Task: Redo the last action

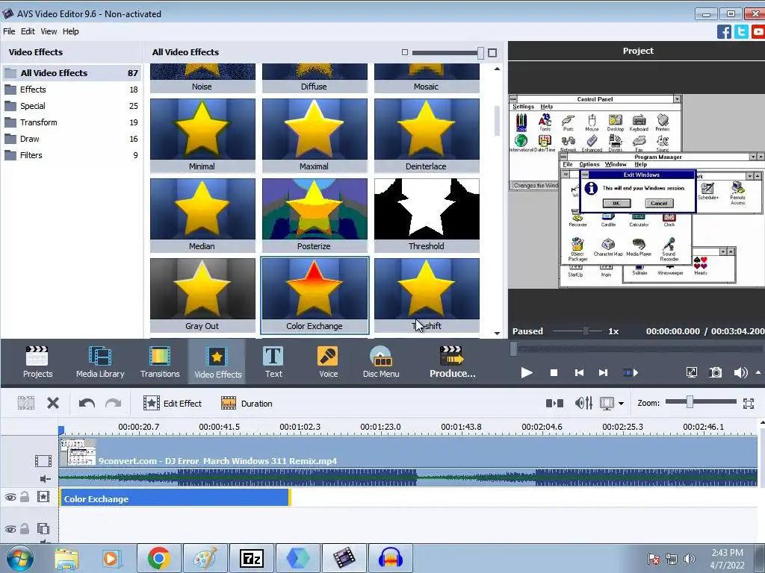Action: point(114,403)
